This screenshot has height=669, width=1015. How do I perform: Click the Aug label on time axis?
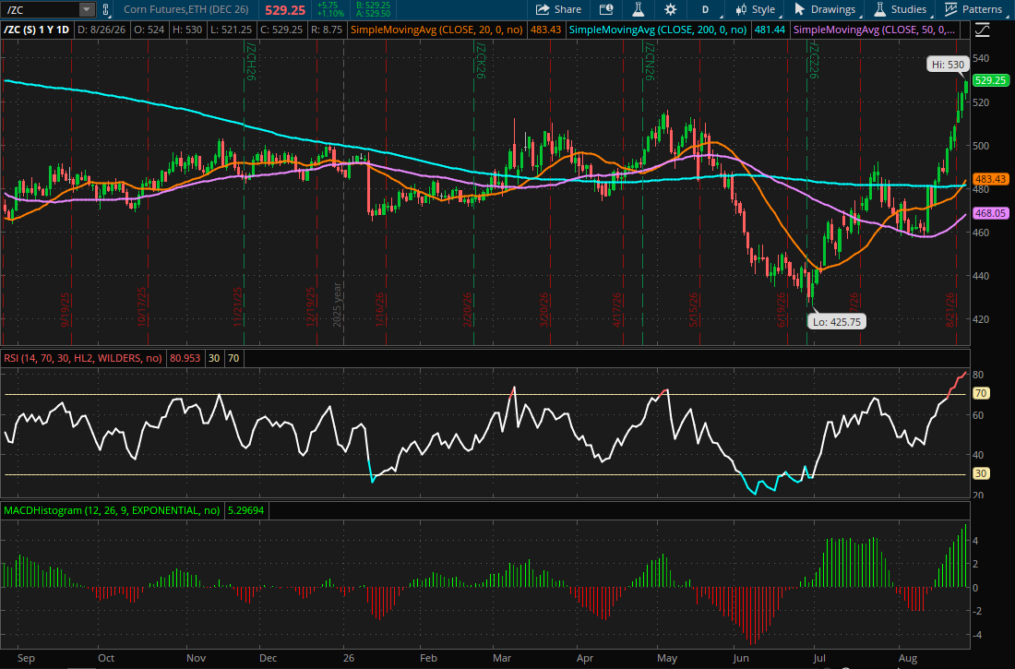click(x=908, y=658)
